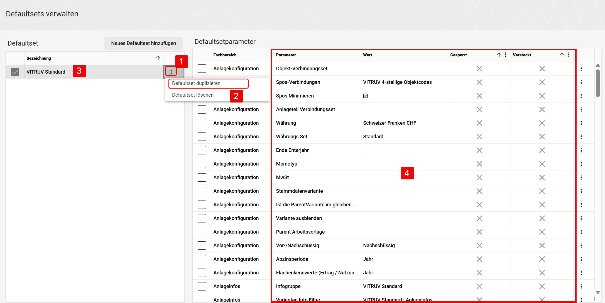
Task: Open the three-dot menu for VITRUV Standard
Action: [171, 72]
